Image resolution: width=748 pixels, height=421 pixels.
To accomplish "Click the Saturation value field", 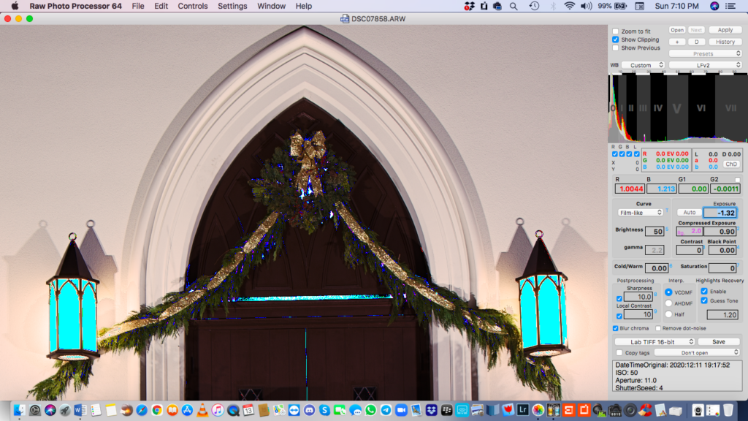I will pos(722,268).
